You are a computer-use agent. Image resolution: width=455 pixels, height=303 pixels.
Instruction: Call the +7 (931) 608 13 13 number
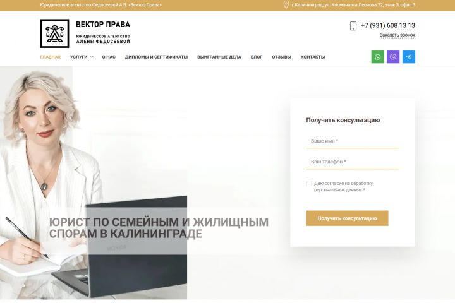coord(388,25)
